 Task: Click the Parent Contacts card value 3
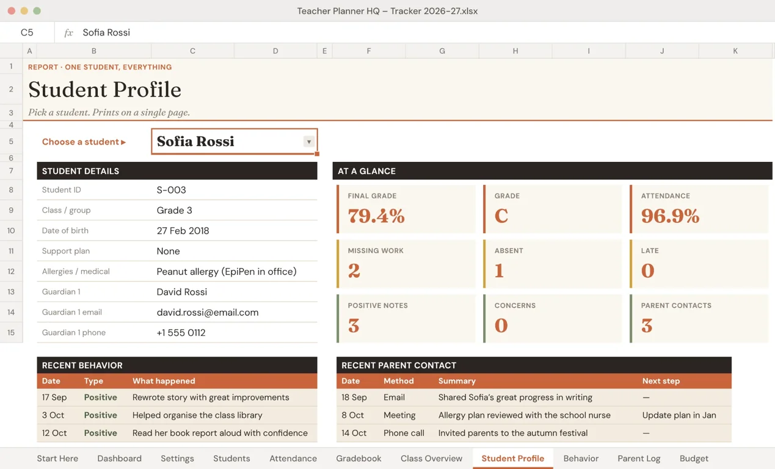pos(647,326)
